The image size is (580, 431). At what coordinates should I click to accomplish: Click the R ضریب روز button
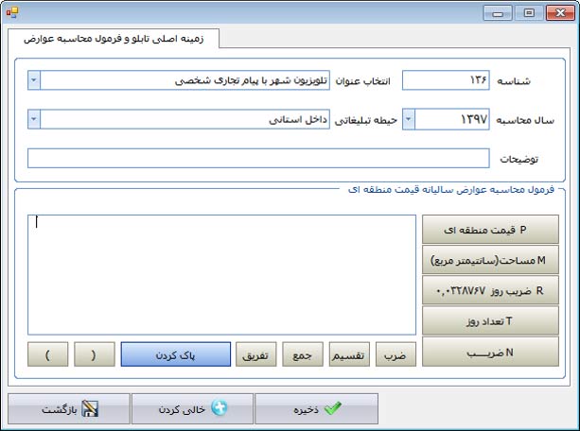490,290
